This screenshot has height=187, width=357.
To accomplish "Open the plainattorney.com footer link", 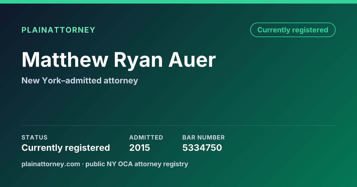I will (51, 164).
